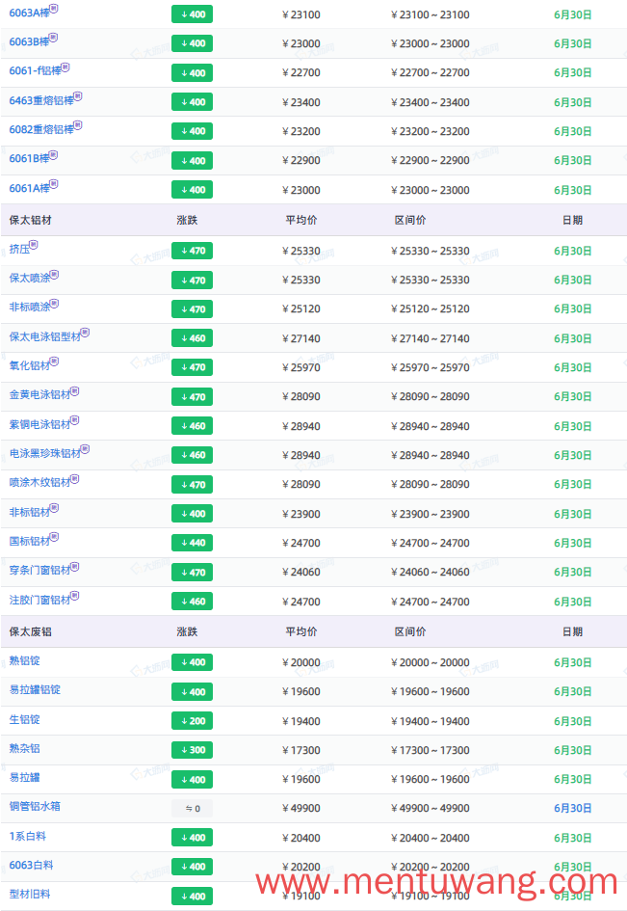Screen dimensions: 627x911
Task: Open the 易拉罐铝锭 link
Action: 35,690
